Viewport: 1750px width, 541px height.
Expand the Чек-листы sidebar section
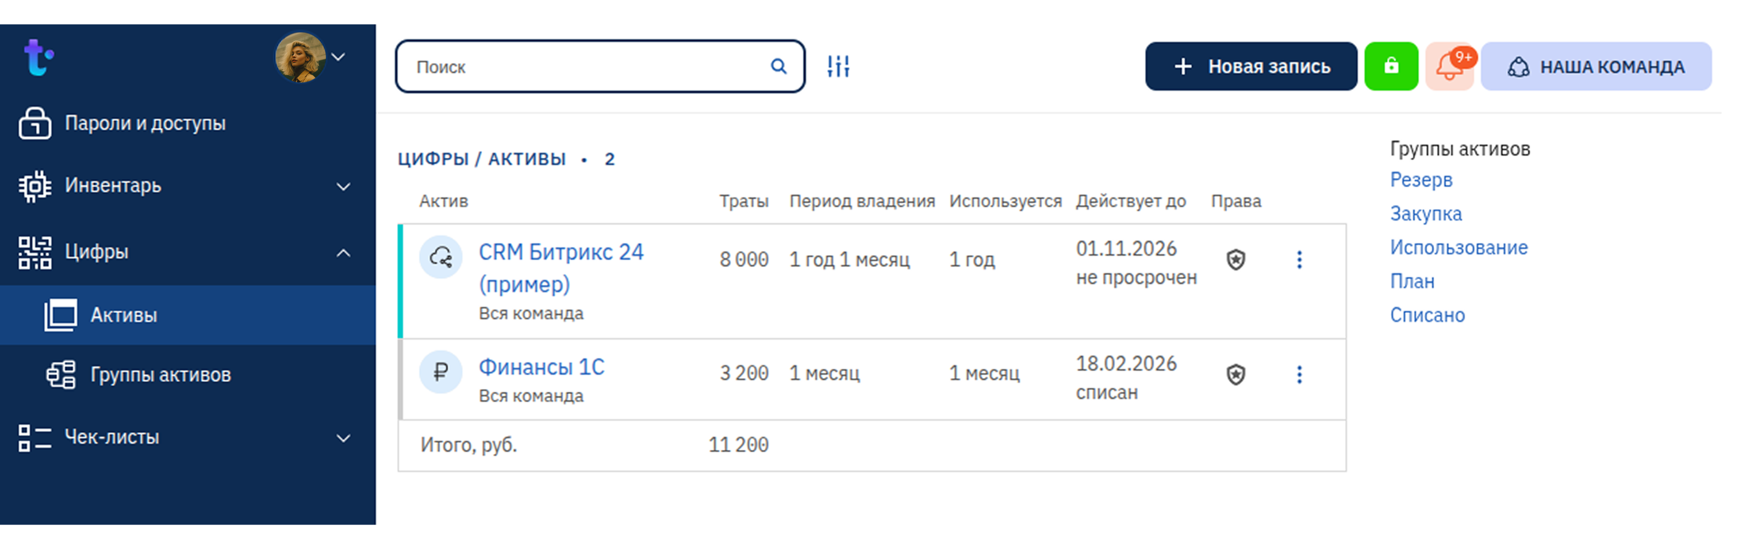click(x=344, y=438)
